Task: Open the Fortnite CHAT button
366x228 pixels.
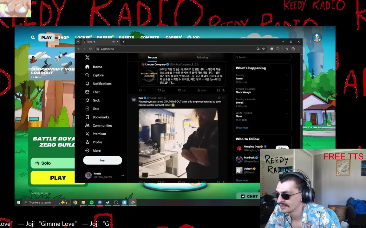Action: (249, 196)
